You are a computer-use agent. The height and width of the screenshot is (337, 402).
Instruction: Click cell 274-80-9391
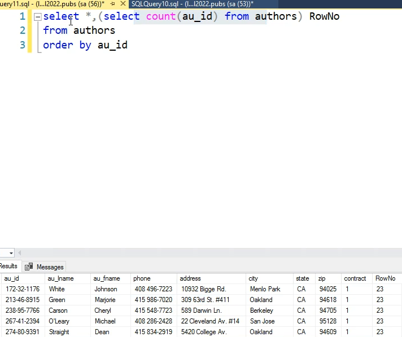coord(23,332)
